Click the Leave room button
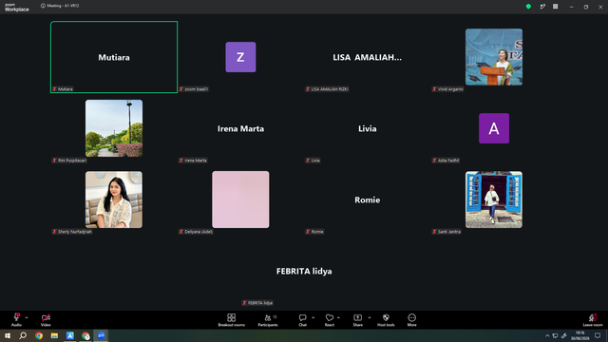This screenshot has height=342, width=608. point(593,320)
